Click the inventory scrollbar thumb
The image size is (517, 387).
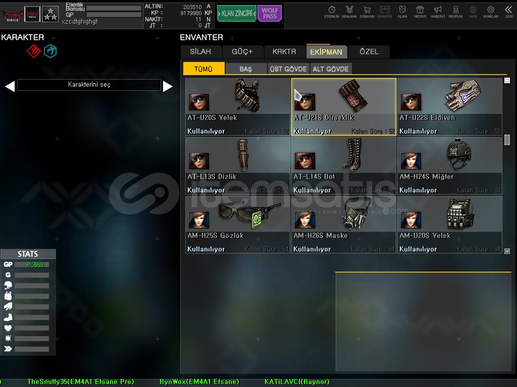[507, 140]
